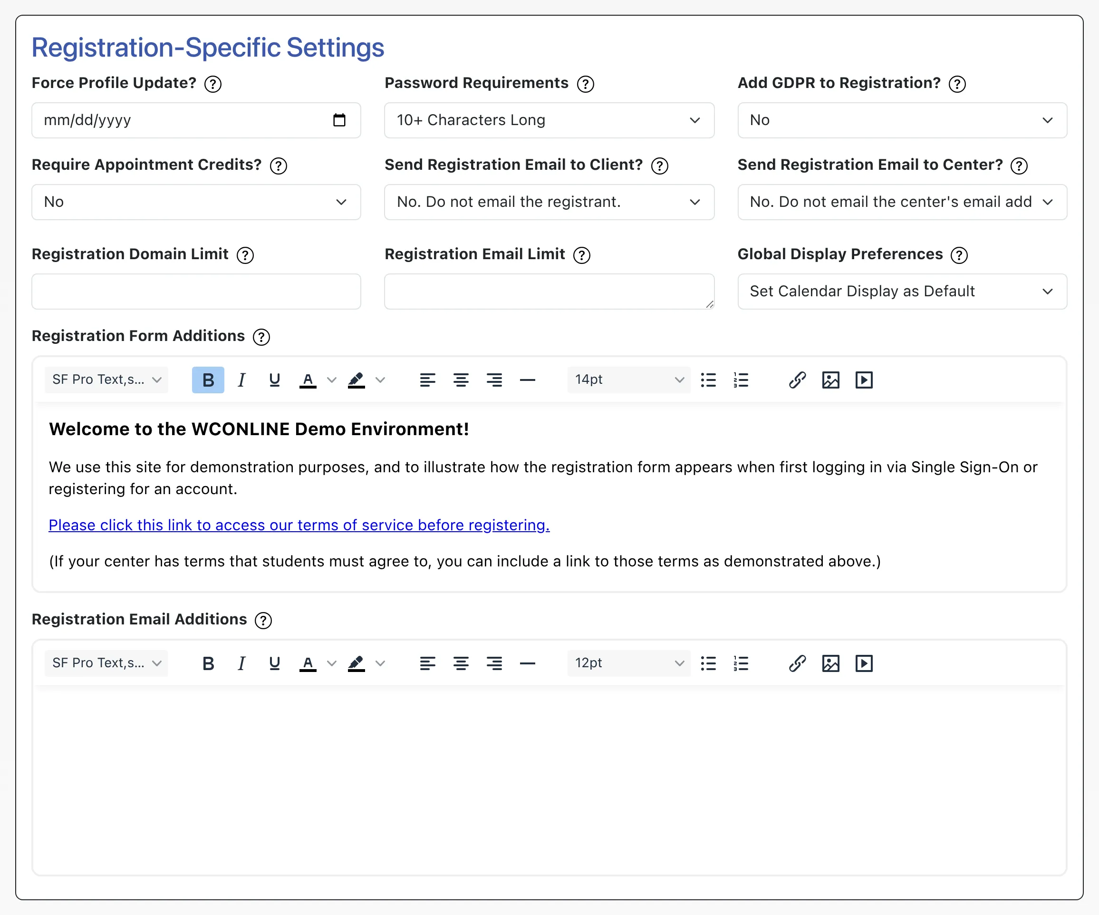
Task: Toggle italic in Registration Form Additions editor
Action: coord(241,380)
